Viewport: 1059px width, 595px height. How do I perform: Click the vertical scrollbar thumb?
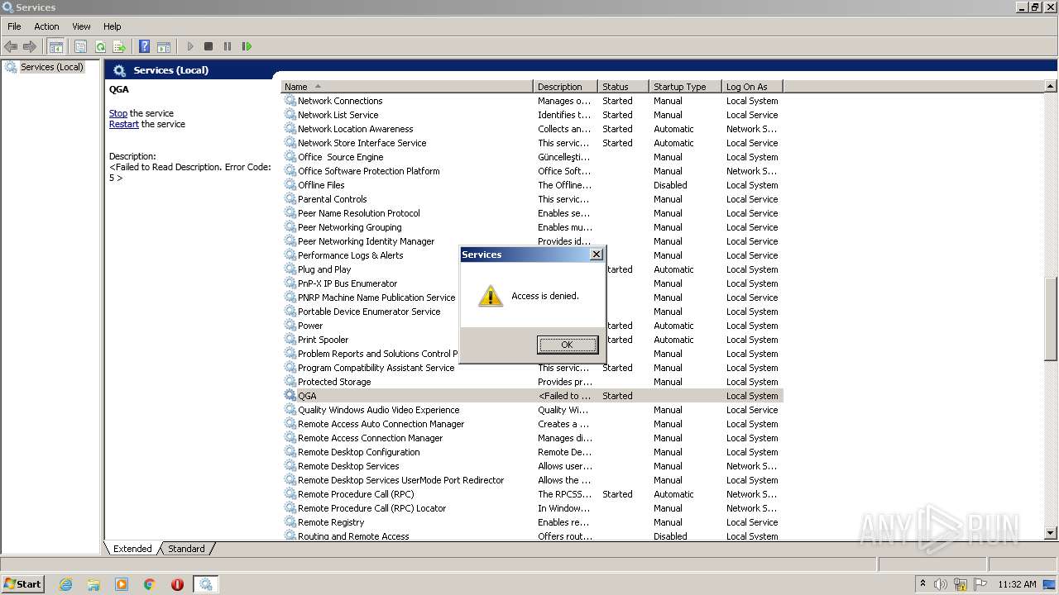click(x=1051, y=319)
